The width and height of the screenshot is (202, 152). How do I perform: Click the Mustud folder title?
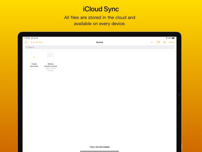click(100, 42)
